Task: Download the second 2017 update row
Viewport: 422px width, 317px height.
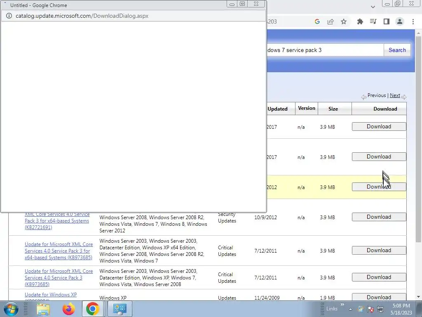Action: 379,157
